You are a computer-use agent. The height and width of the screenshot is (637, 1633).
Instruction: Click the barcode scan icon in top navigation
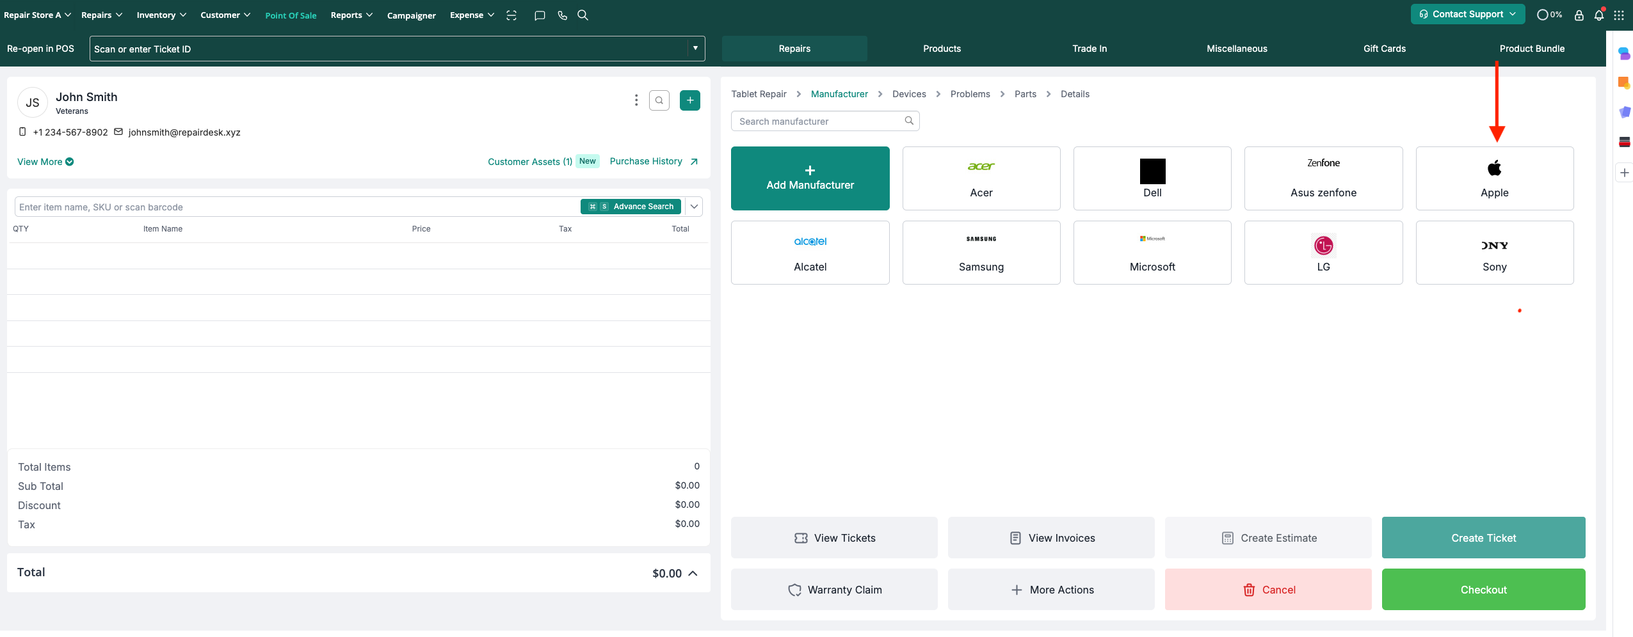click(511, 15)
